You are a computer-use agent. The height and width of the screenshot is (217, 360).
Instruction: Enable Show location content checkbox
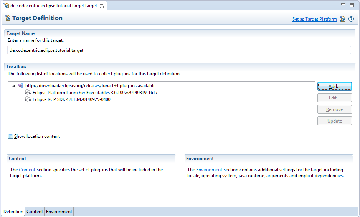(x=11, y=136)
